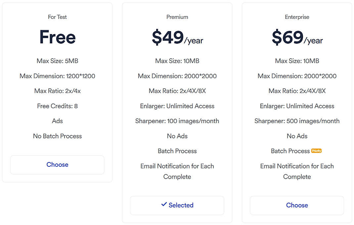Image resolution: width=354 pixels, height=225 pixels.
Task: Click Max Ratio 2x/4X/8X on Enterprise
Action: point(297,91)
